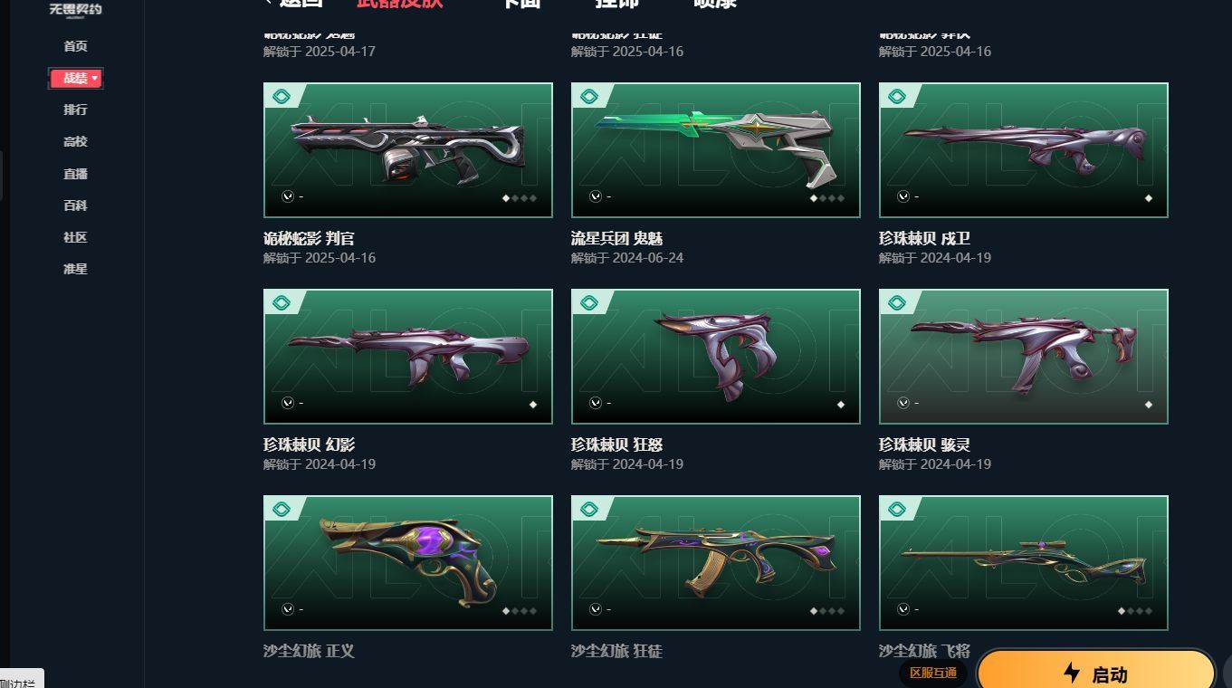Open 社区 from the sidebar
This screenshot has height=688, width=1232.
(76, 237)
